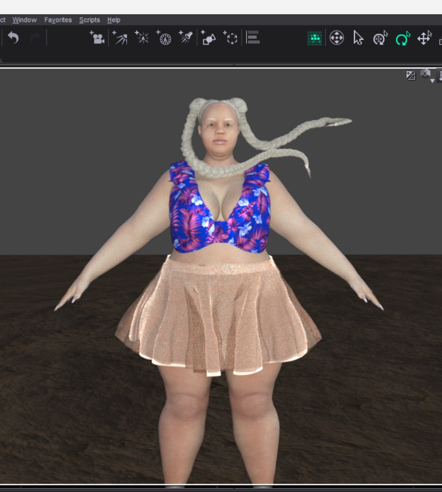Create a new point light
Viewport: 442px width, 492px height.
pyautogui.click(x=142, y=38)
